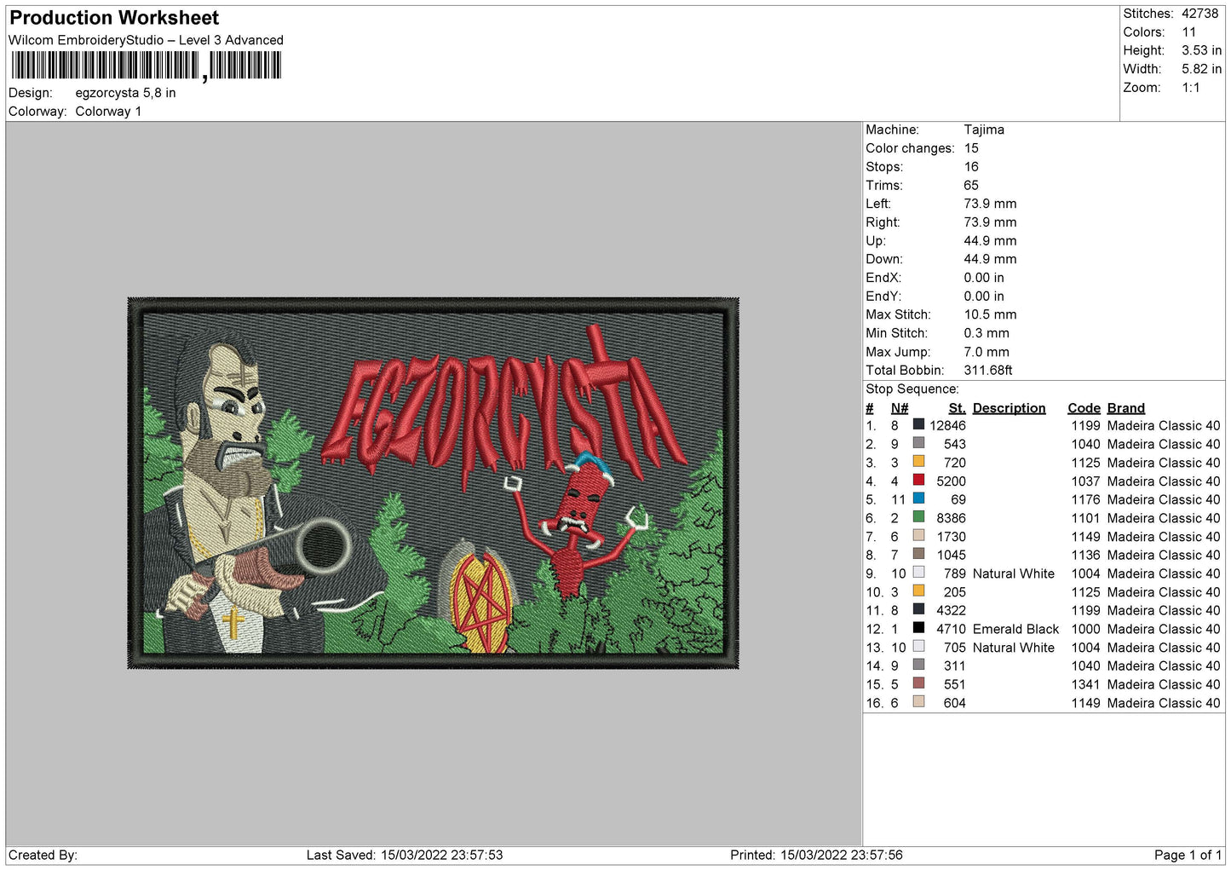Click 'Natural White' description in row 13
Screen dimensions: 1231x870
[1013, 648]
